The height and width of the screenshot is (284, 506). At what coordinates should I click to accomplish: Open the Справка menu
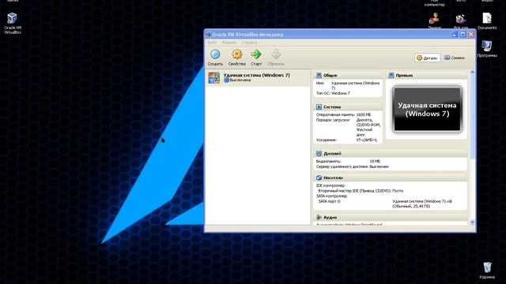click(x=250, y=43)
